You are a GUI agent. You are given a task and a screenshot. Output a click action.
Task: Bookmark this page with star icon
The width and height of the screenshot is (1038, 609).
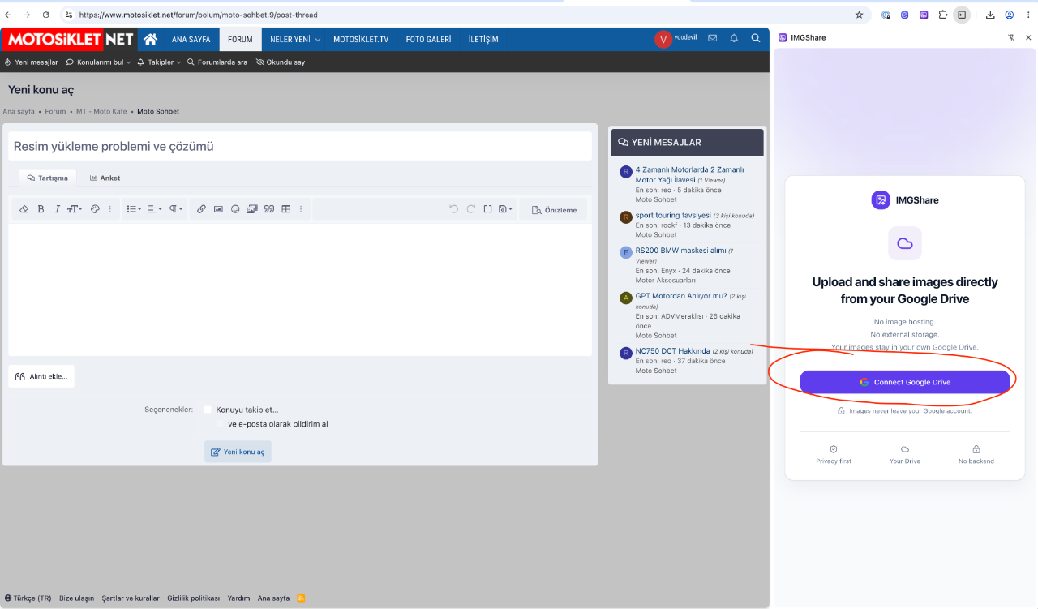(859, 15)
